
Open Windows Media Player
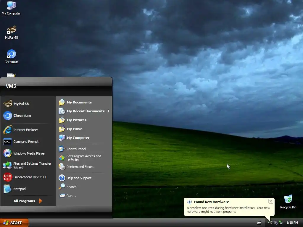pos(28,153)
